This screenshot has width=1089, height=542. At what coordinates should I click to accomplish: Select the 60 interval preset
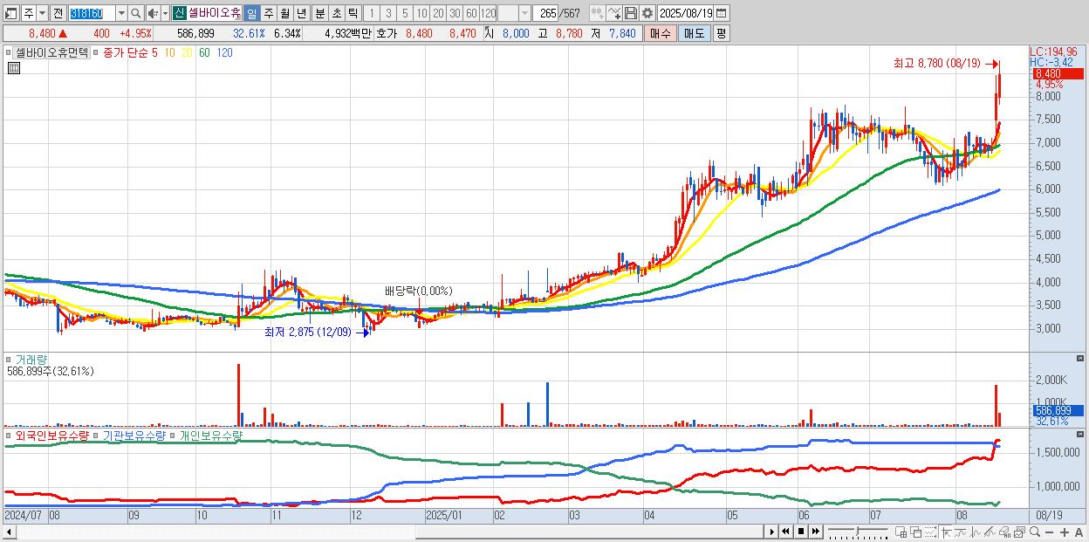pyautogui.click(x=470, y=13)
